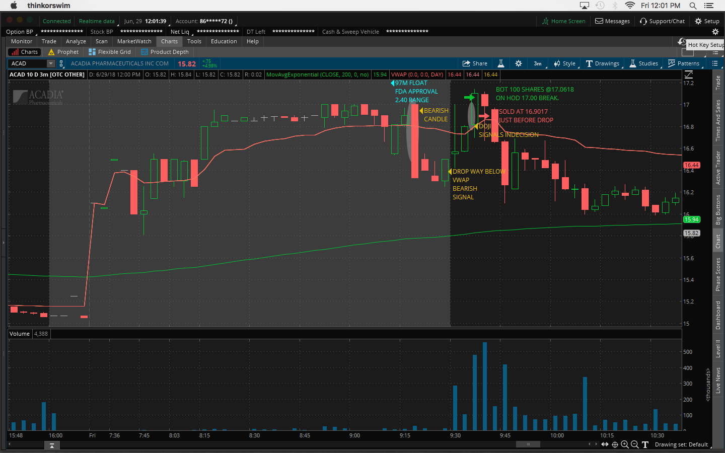Open Big Buttons side panel tab

coord(718,209)
